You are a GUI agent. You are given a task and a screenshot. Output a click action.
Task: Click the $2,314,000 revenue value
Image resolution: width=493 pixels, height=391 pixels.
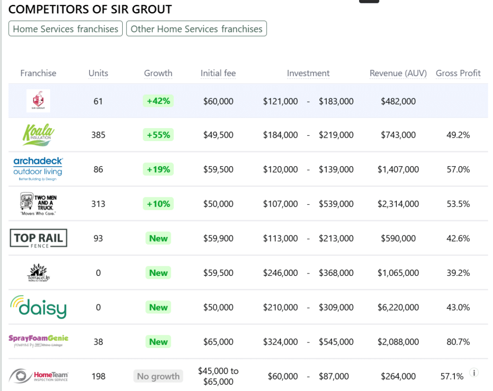pos(398,204)
